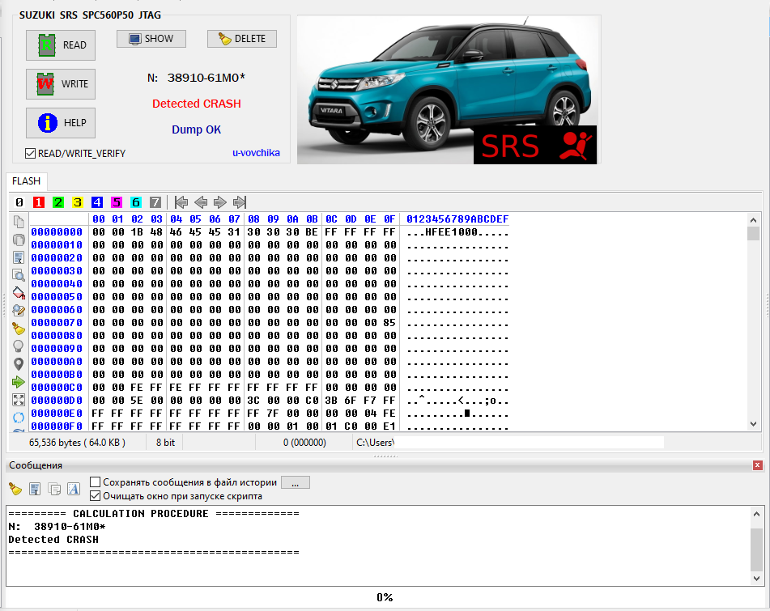Go to previous page arrow icon

coord(201,202)
